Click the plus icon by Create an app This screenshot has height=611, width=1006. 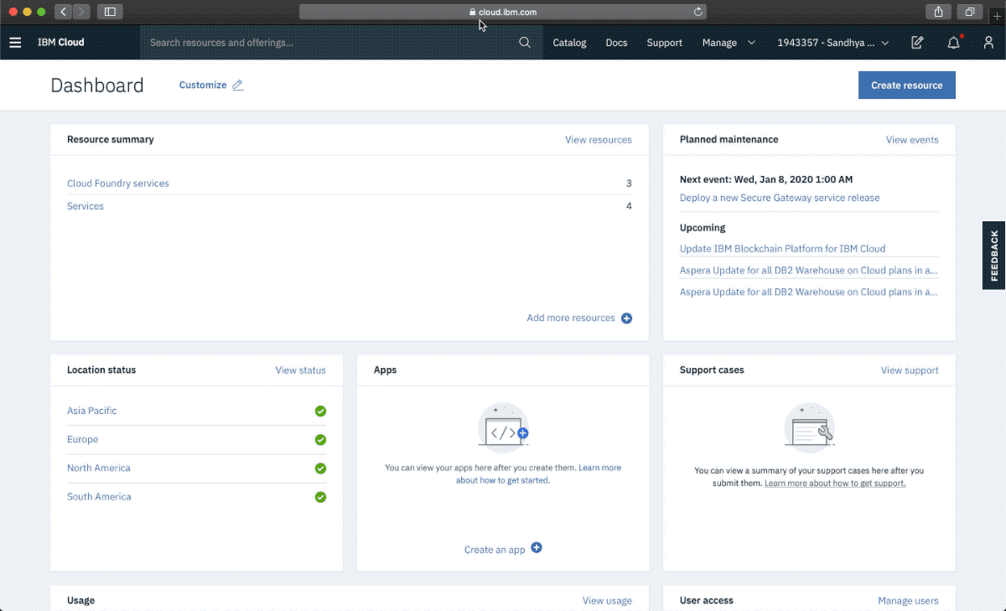click(x=537, y=547)
